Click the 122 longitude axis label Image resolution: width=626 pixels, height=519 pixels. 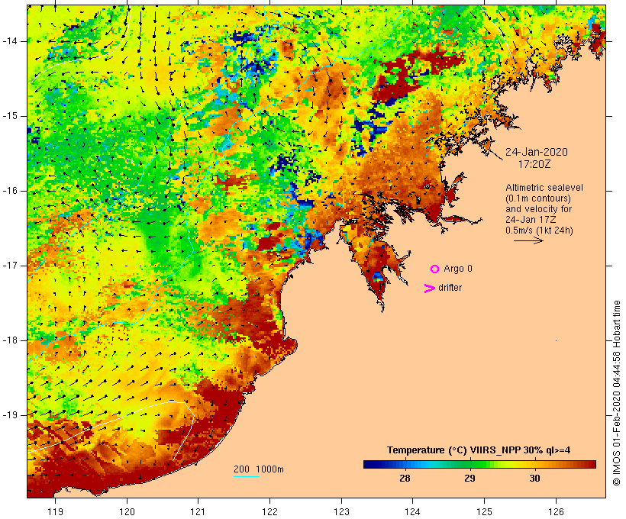pos(270,512)
